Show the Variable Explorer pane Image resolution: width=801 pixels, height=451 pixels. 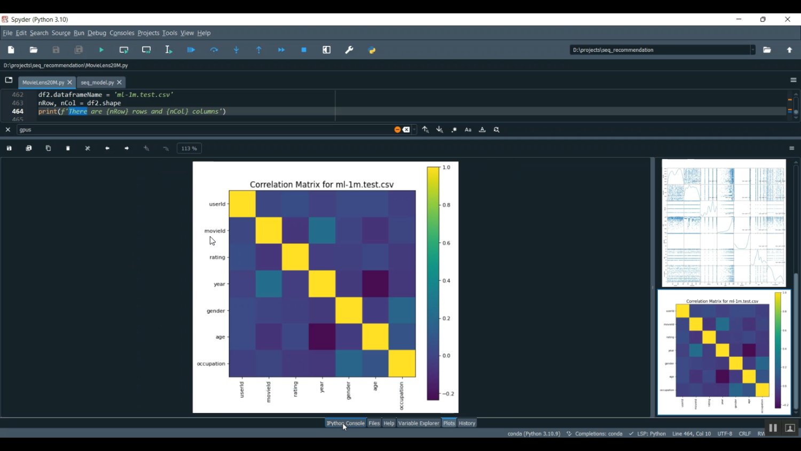419,423
